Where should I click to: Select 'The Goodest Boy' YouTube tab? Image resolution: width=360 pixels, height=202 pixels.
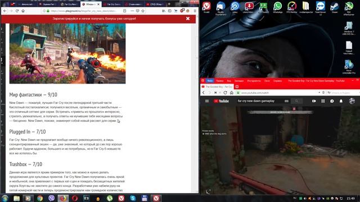[217, 86]
